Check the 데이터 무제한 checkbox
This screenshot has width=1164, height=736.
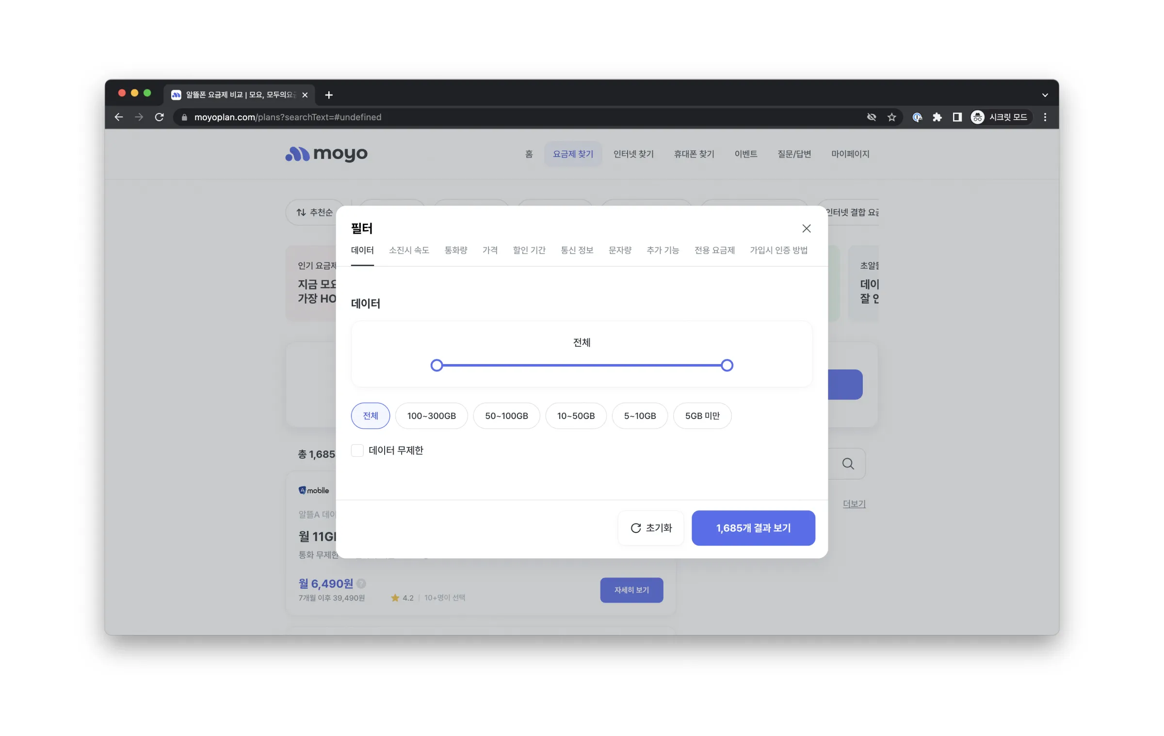[357, 450]
